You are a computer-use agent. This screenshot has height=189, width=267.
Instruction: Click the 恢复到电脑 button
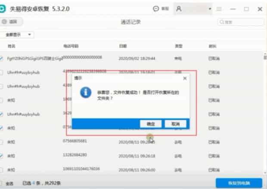click(239, 183)
